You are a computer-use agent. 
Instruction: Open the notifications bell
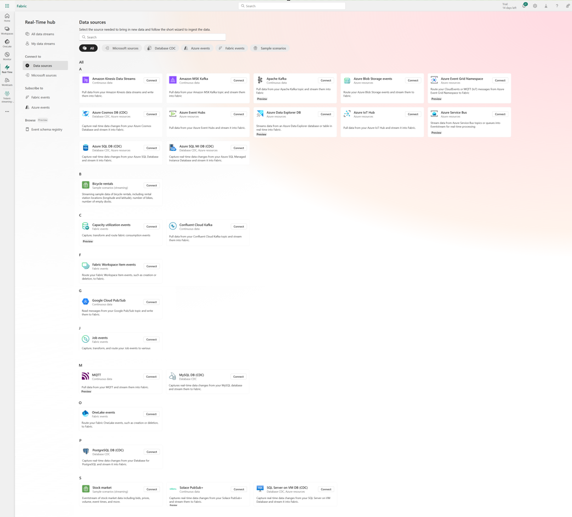click(524, 6)
